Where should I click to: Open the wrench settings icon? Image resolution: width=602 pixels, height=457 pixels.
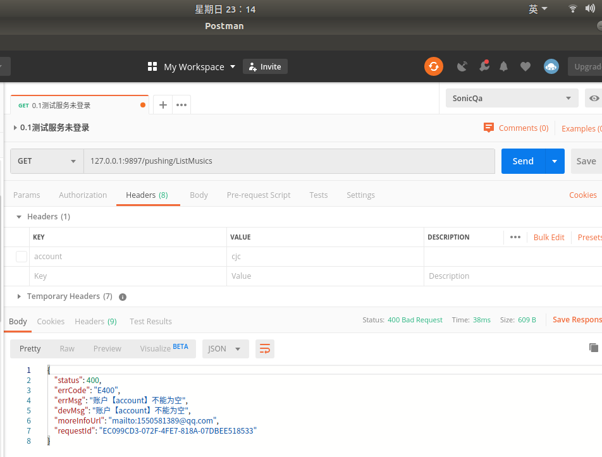pyautogui.click(x=484, y=66)
